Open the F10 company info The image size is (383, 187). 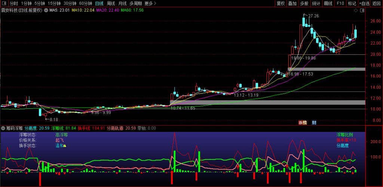tap(340, 3)
